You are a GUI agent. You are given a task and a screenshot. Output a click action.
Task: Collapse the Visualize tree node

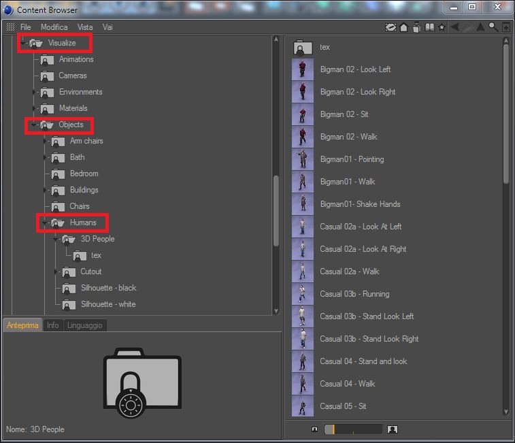click(23, 43)
